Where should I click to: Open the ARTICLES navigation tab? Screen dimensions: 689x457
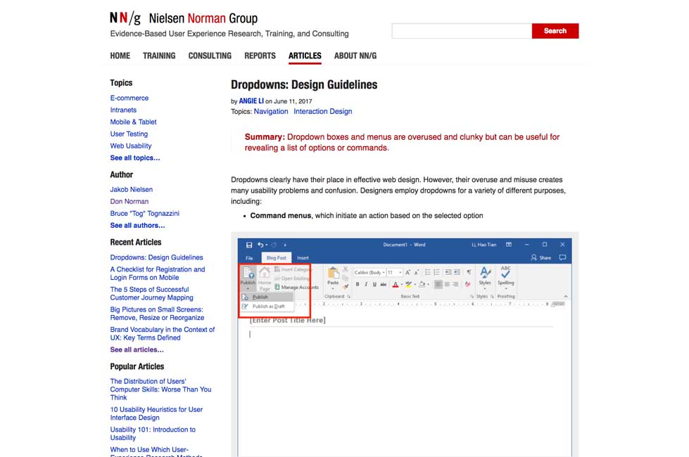[305, 56]
